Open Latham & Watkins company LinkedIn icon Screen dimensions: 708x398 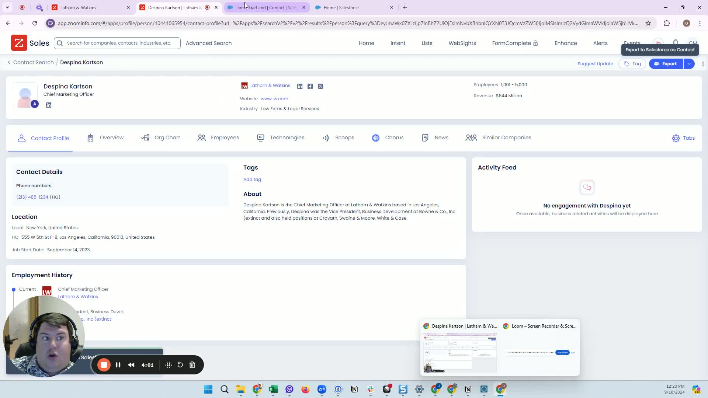click(x=300, y=86)
